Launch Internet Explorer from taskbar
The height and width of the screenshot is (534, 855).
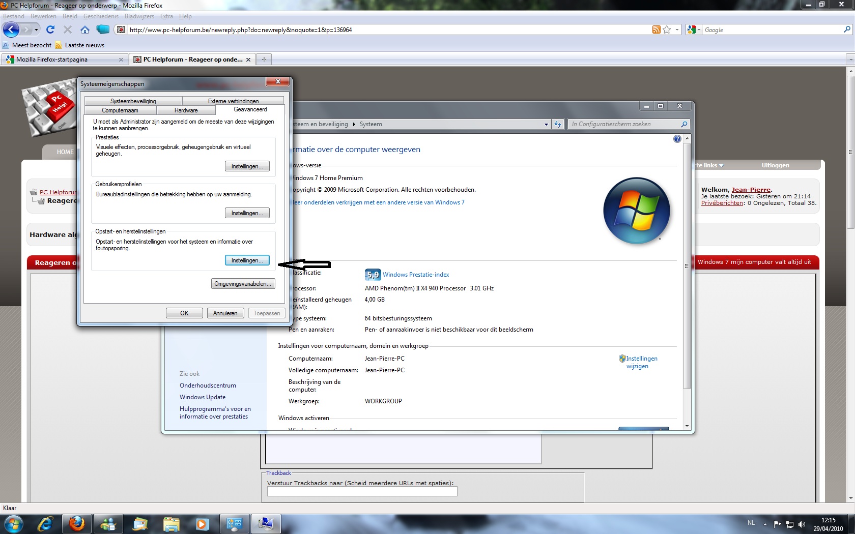point(45,524)
